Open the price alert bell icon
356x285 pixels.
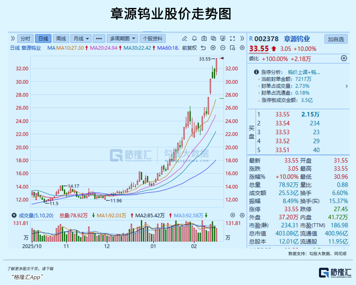coord(194,39)
